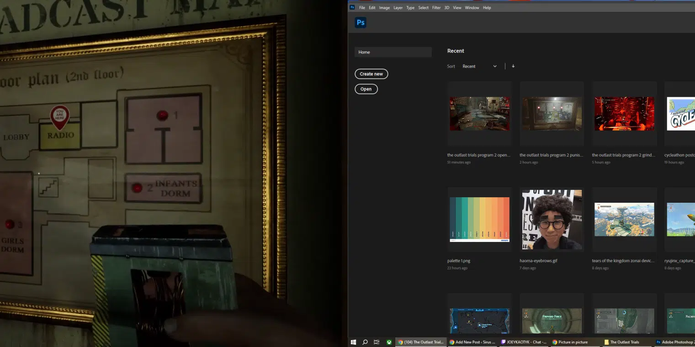The width and height of the screenshot is (695, 347).
Task: Open Windows taskbar search
Action: click(365, 342)
